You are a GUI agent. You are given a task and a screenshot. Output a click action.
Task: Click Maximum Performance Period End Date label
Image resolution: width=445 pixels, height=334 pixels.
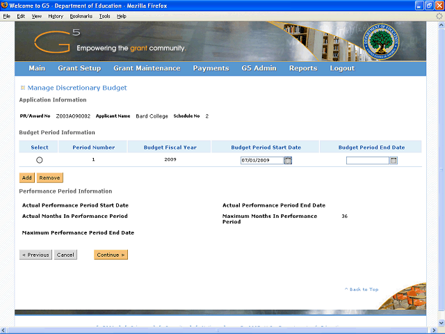click(x=78, y=233)
